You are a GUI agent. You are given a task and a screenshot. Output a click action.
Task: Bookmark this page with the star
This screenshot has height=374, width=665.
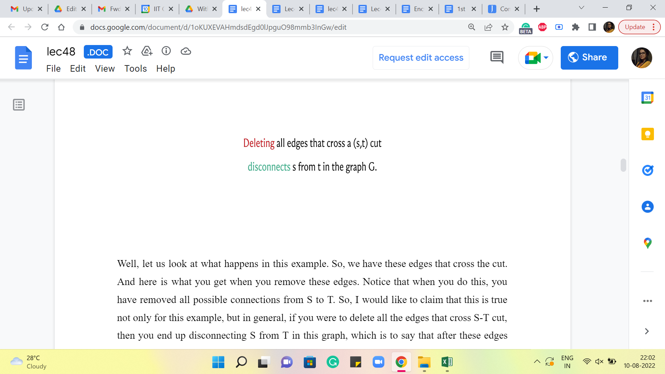[505, 27]
